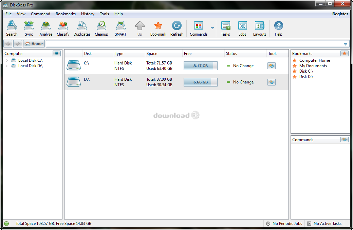
Task: Open the Disk D:\ bookmark
Action: coord(306,77)
